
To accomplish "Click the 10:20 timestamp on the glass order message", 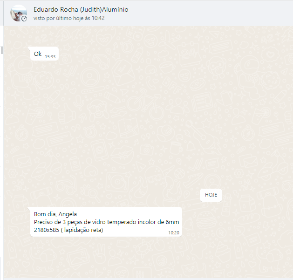I will coord(174,232).
